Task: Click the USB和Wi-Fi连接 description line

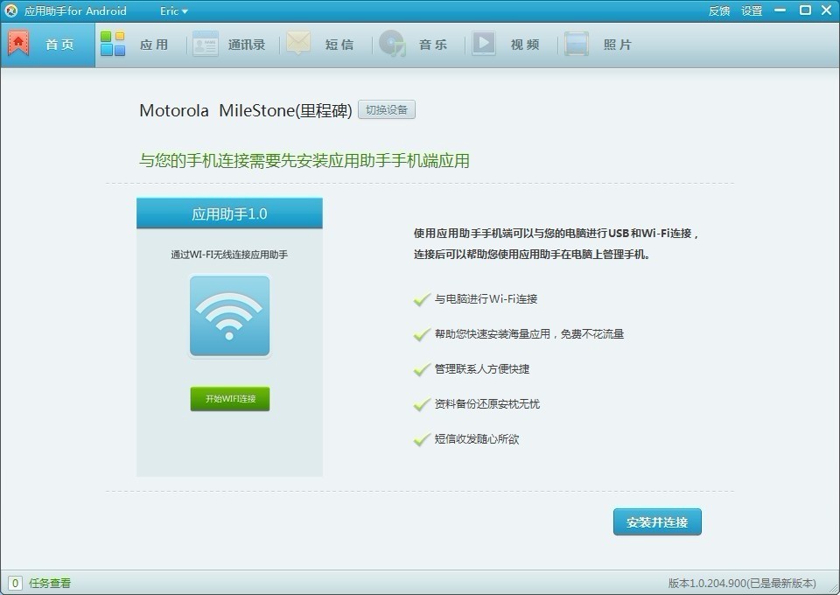Action: tap(556, 234)
